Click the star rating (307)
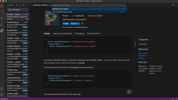Image resolution: width=178 pixels, height=100 pixels. (95, 16)
